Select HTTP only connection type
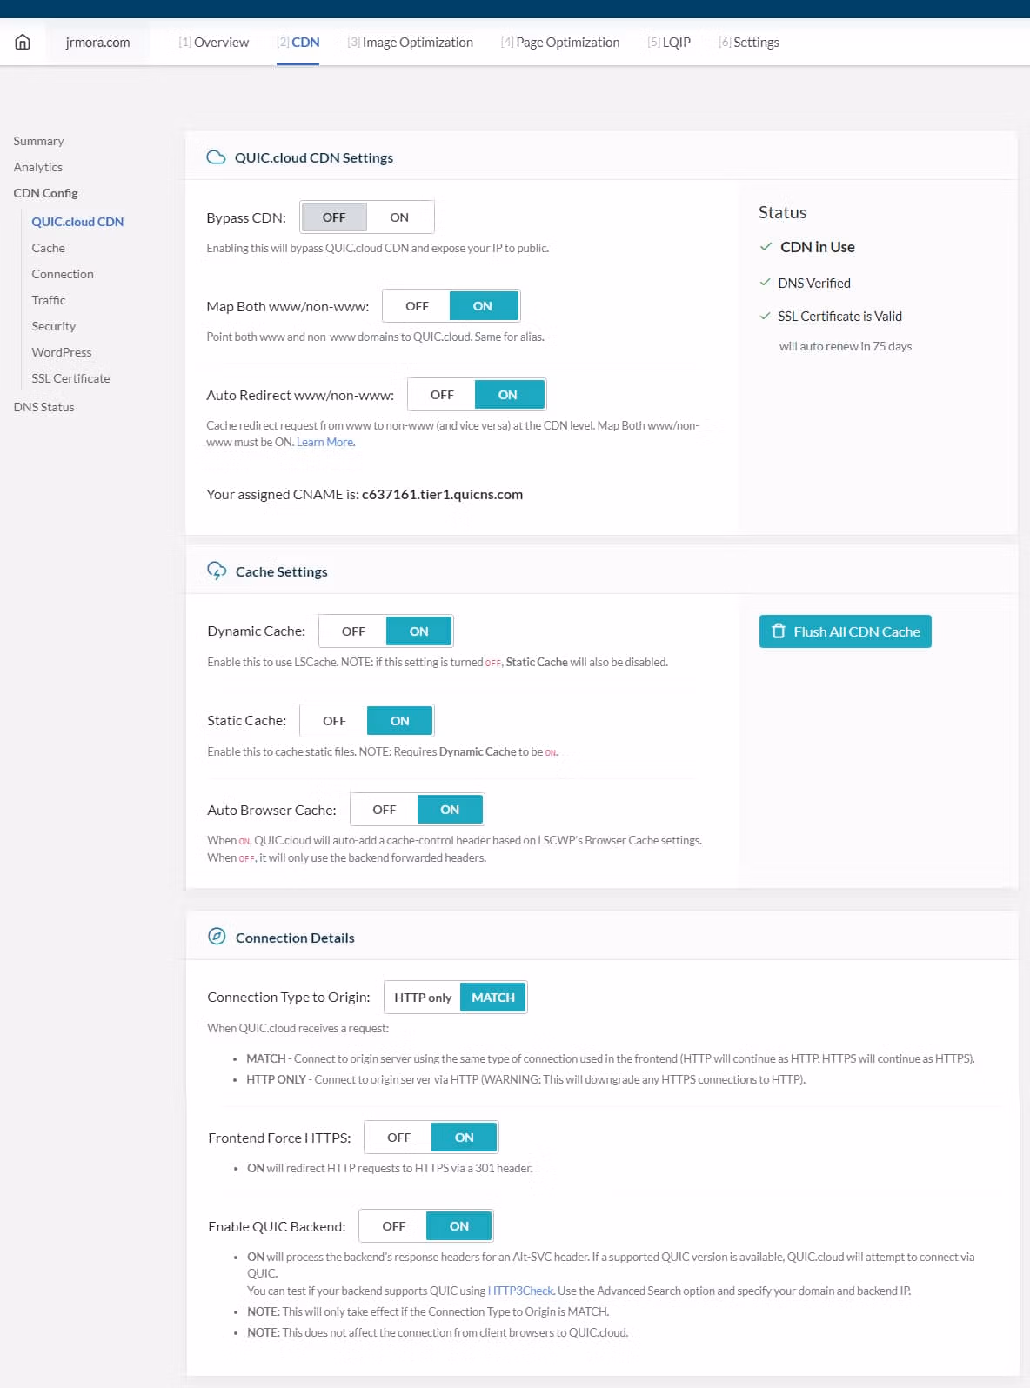This screenshot has width=1030, height=1388. pyautogui.click(x=423, y=998)
